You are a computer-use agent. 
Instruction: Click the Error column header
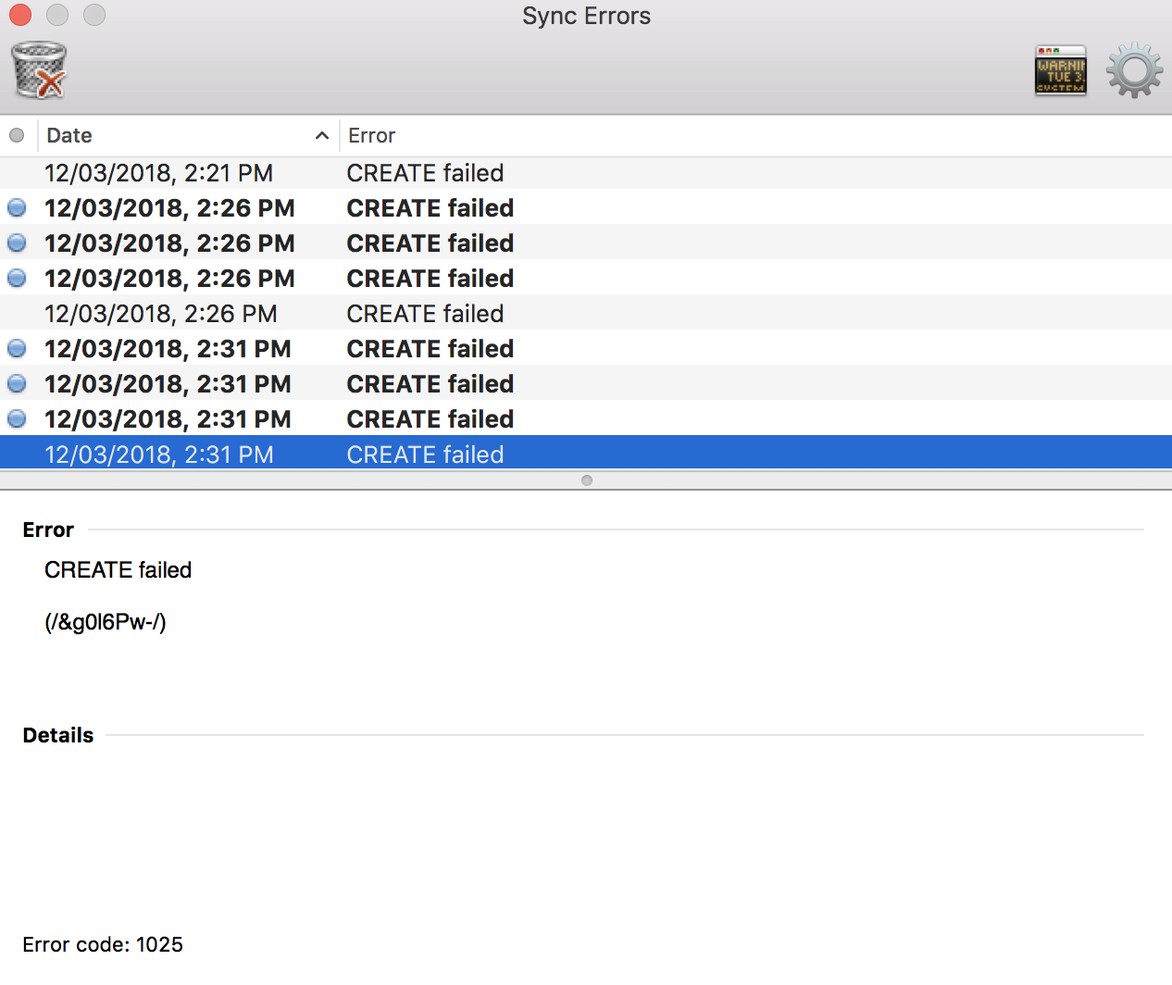372,135
